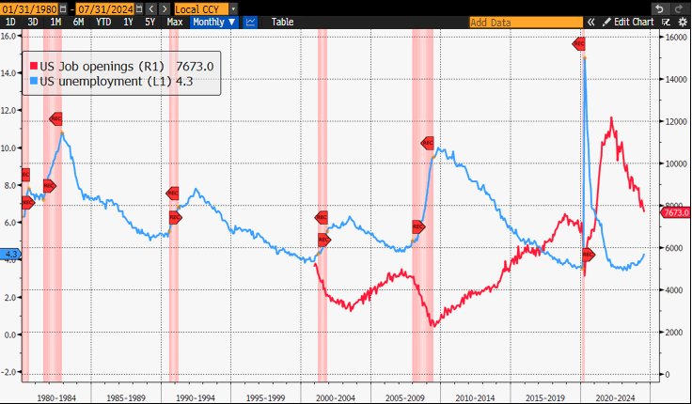692x404 pixels.
Task: Open chart settings gear icon
Action: tap(681, 21)
